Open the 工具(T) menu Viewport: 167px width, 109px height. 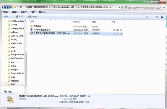(x=33, y=12)
